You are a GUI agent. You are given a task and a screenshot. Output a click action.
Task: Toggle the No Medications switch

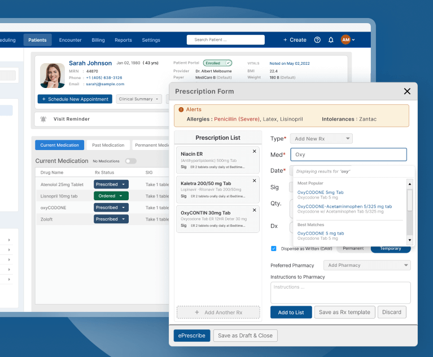[x=130, y=161]
